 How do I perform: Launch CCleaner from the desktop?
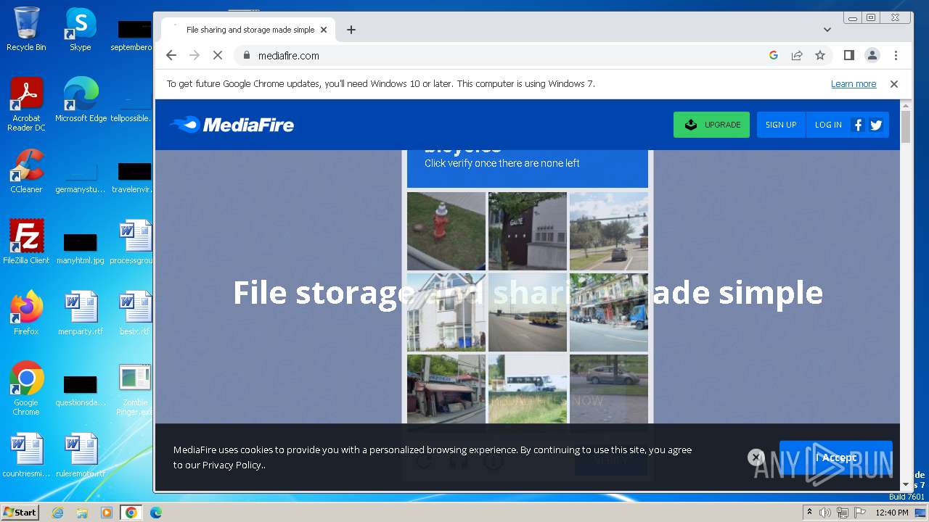(26, 171)
